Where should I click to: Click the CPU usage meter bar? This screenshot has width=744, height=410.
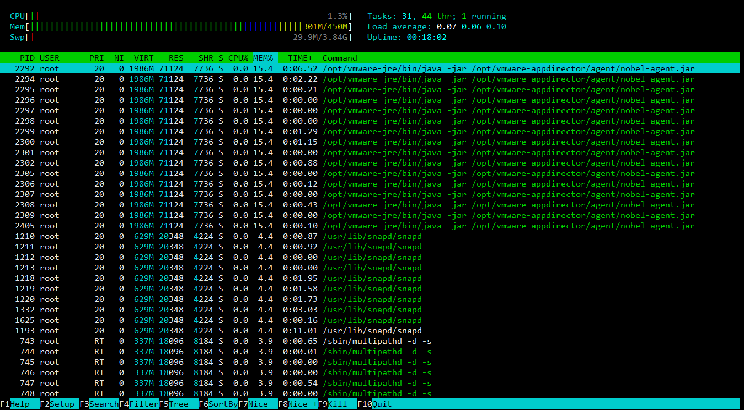181,16
